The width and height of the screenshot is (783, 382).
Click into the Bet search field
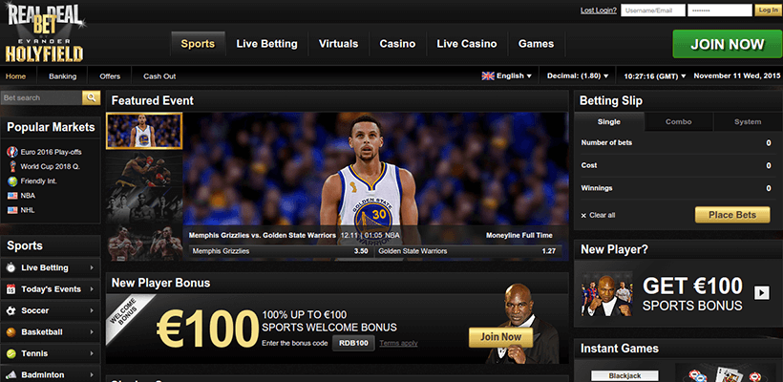click(x=42, y=97)
